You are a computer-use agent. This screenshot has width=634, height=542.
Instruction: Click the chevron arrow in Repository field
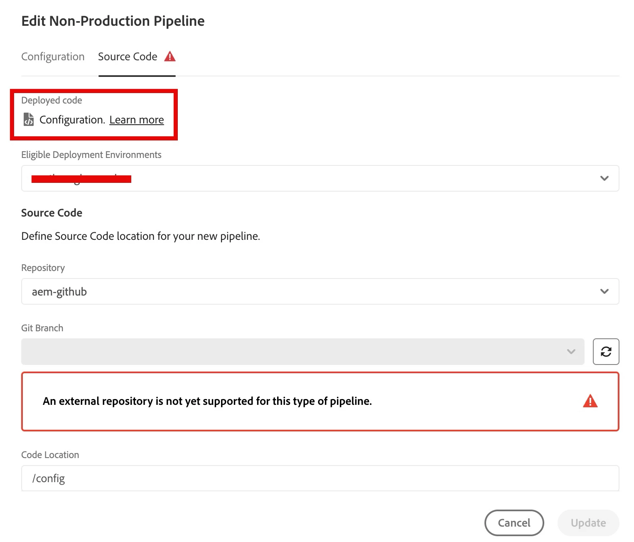point(604,291)
